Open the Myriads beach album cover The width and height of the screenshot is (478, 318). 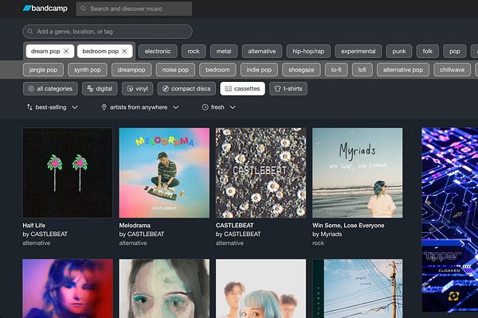[x=357, y=173]
